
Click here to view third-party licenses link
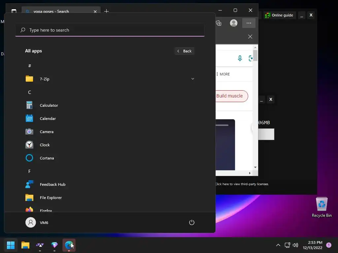pyautogui.click(x=242, y=184)
